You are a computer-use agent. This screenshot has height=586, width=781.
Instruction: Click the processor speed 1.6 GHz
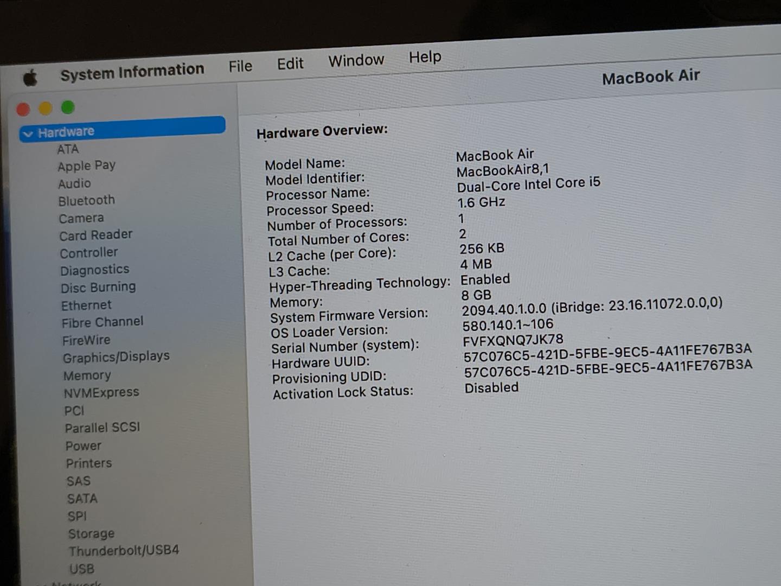482,202
